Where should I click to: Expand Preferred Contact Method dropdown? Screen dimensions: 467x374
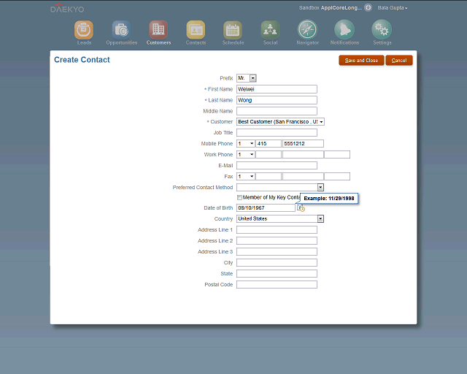click(320, 187)
